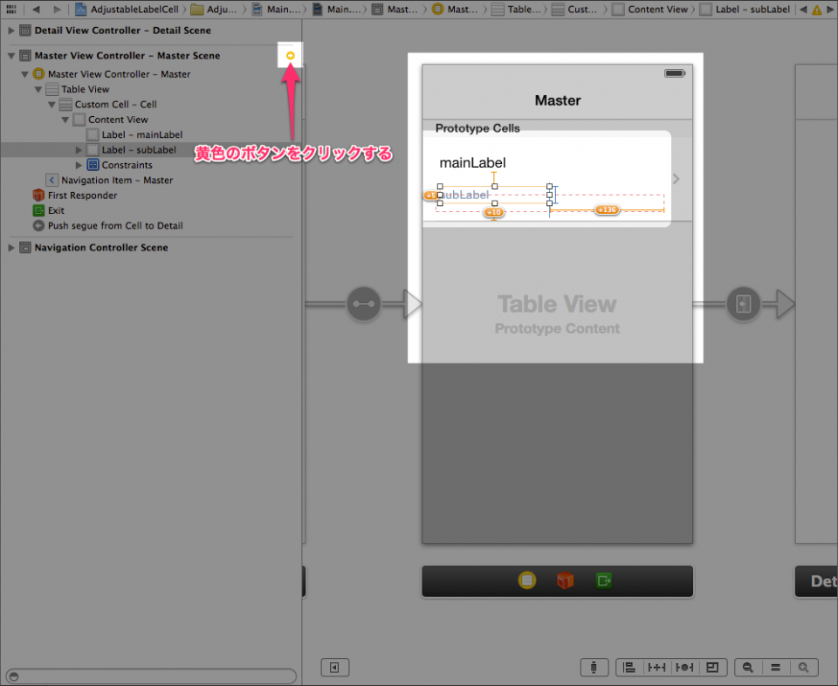This screenshot has height=686, width=838.
Task: Click the orange First Responder cube icon
Action: 566,581
